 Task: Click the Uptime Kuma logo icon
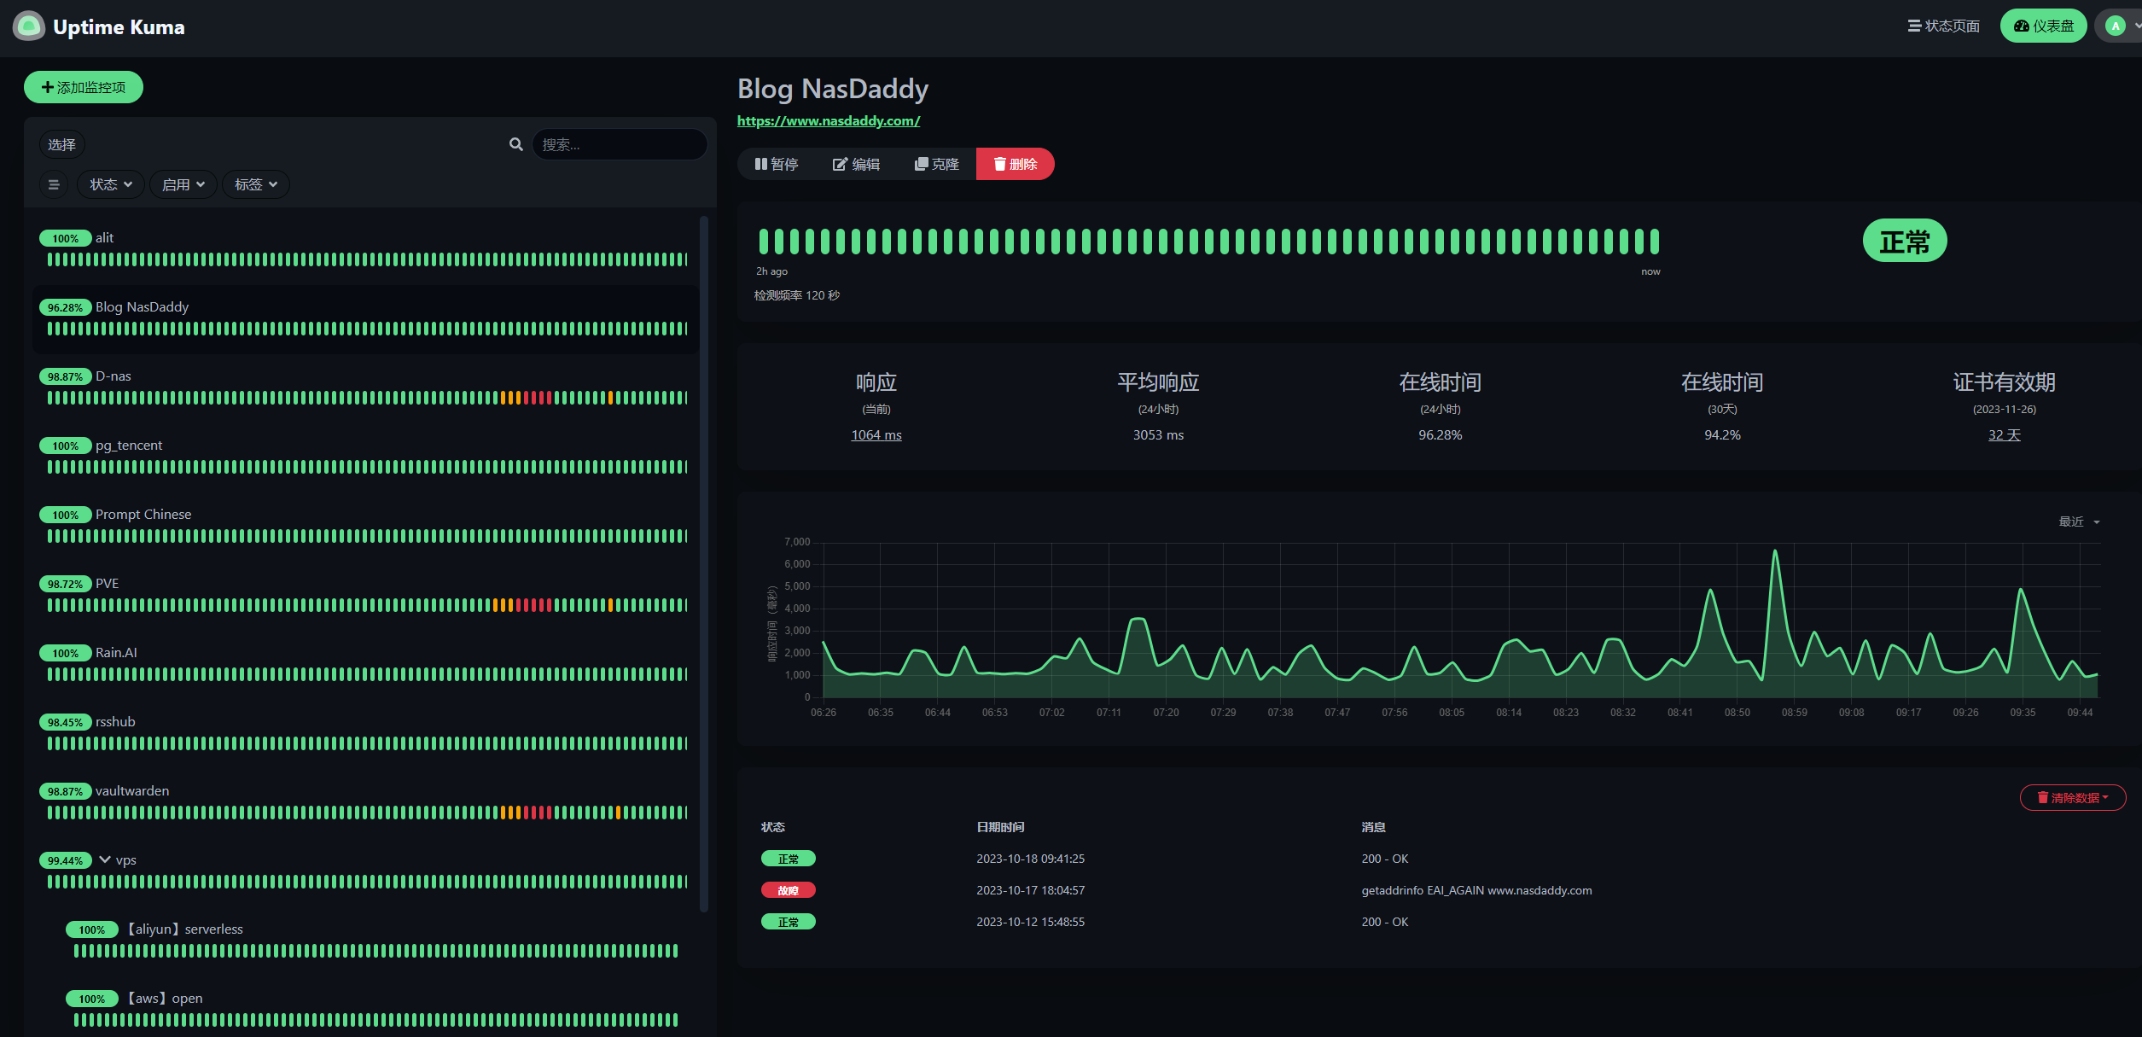(x=28, y=26)
